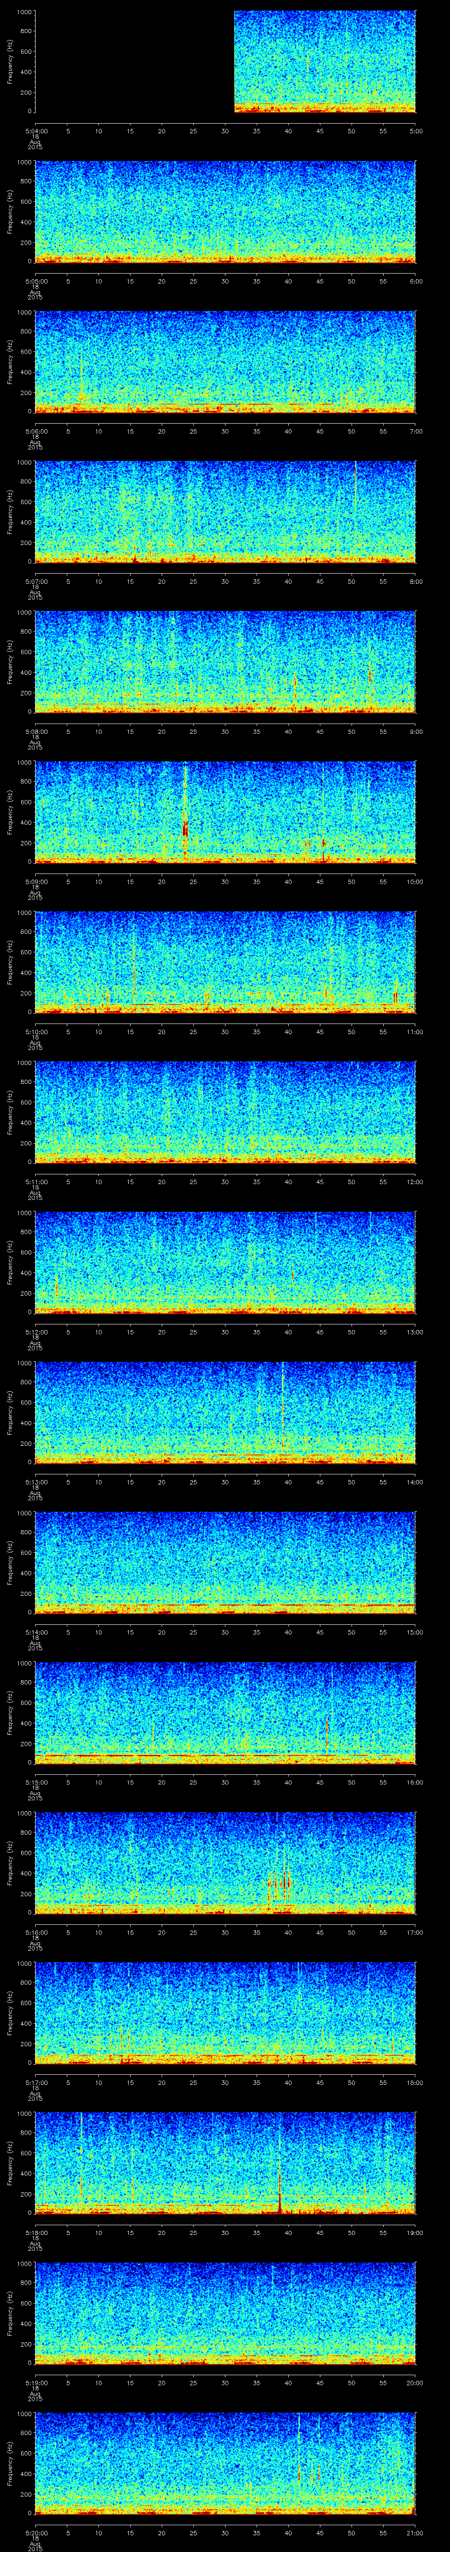Click the empty black region of the 5:04:00 spectrogram

(x=134, y=62)
